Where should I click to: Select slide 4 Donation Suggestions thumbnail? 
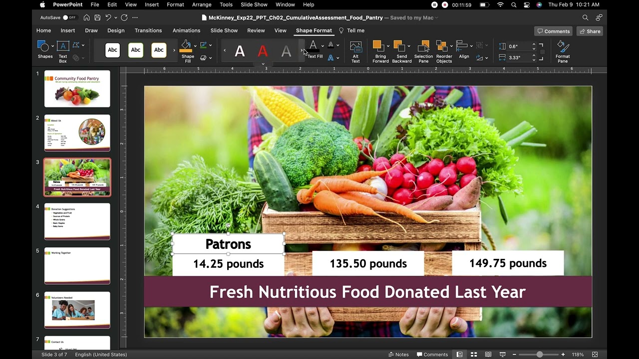(77, 221)
